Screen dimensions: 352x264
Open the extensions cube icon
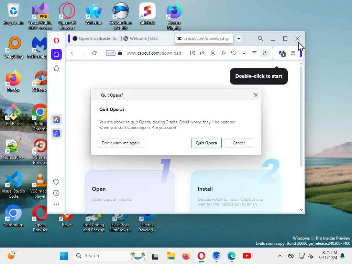[x=293, y=53]
